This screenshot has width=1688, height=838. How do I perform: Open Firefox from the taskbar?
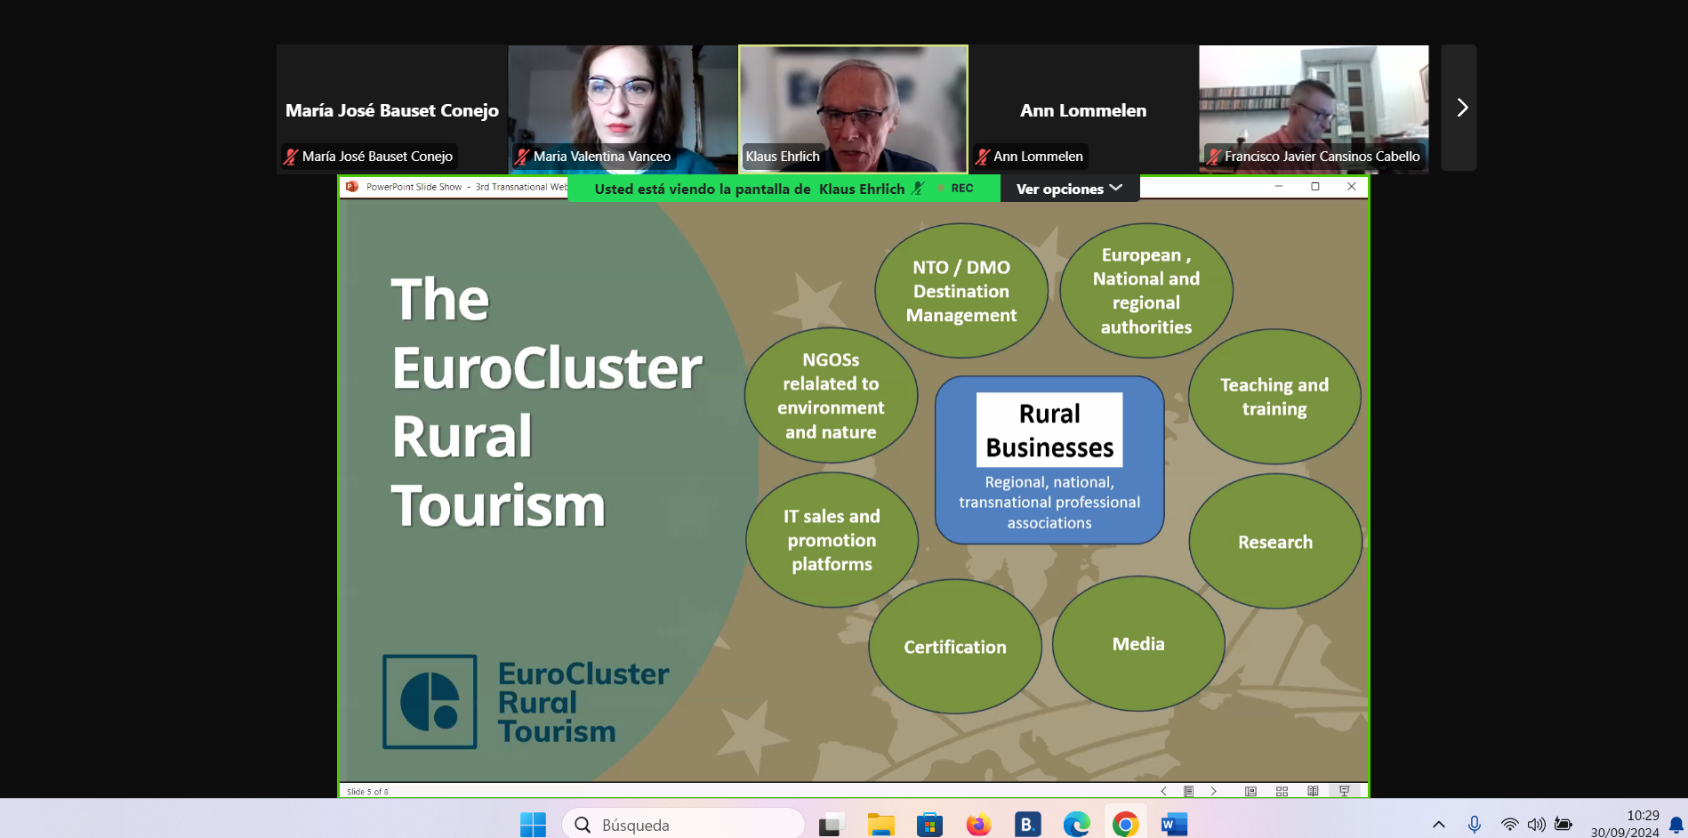978,825
